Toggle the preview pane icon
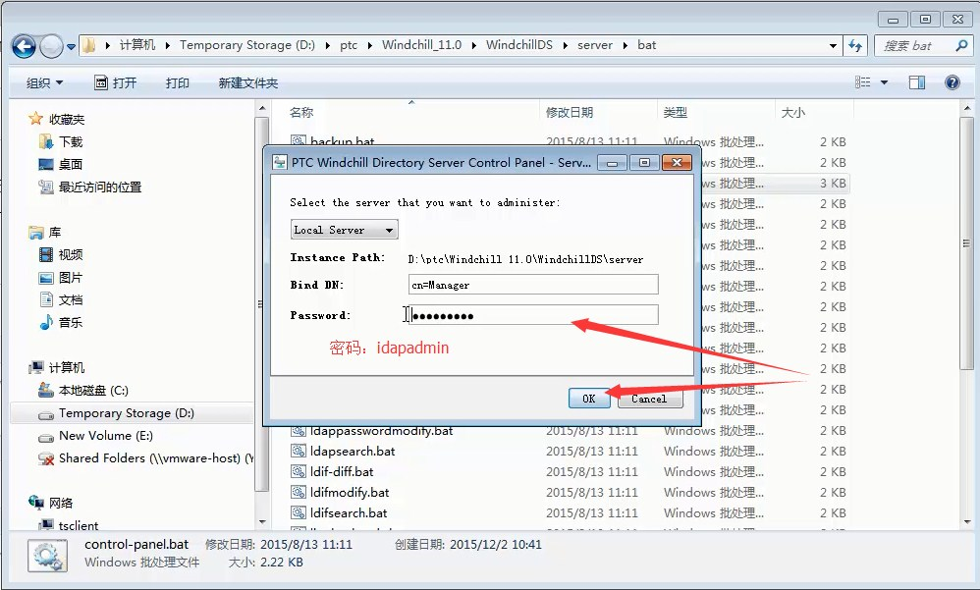 click(917, 81)
